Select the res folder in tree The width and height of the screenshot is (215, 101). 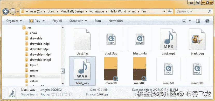click(27, 28)
